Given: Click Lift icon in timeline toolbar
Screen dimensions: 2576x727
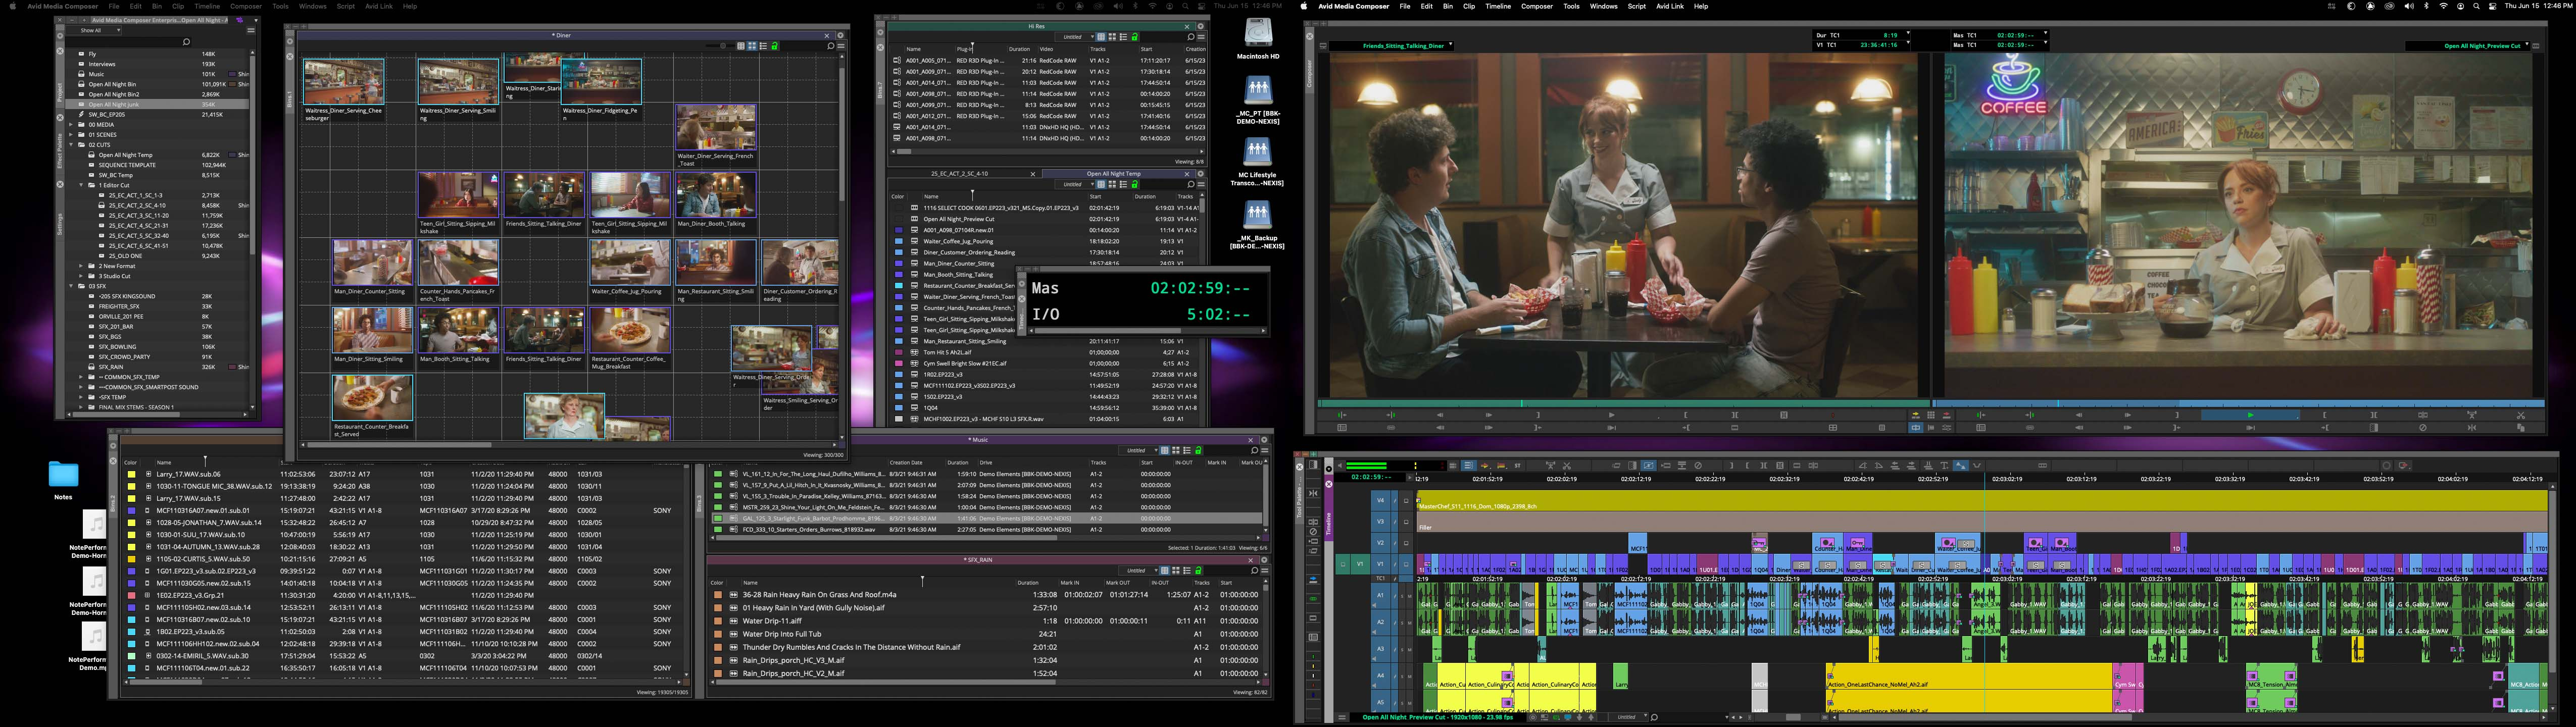Looking at the screenshot, I should coord(1550,466).
